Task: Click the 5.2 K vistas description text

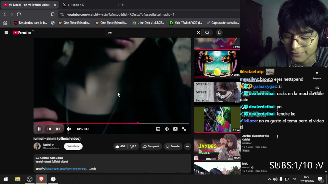Action: click(x=49, y=158)
